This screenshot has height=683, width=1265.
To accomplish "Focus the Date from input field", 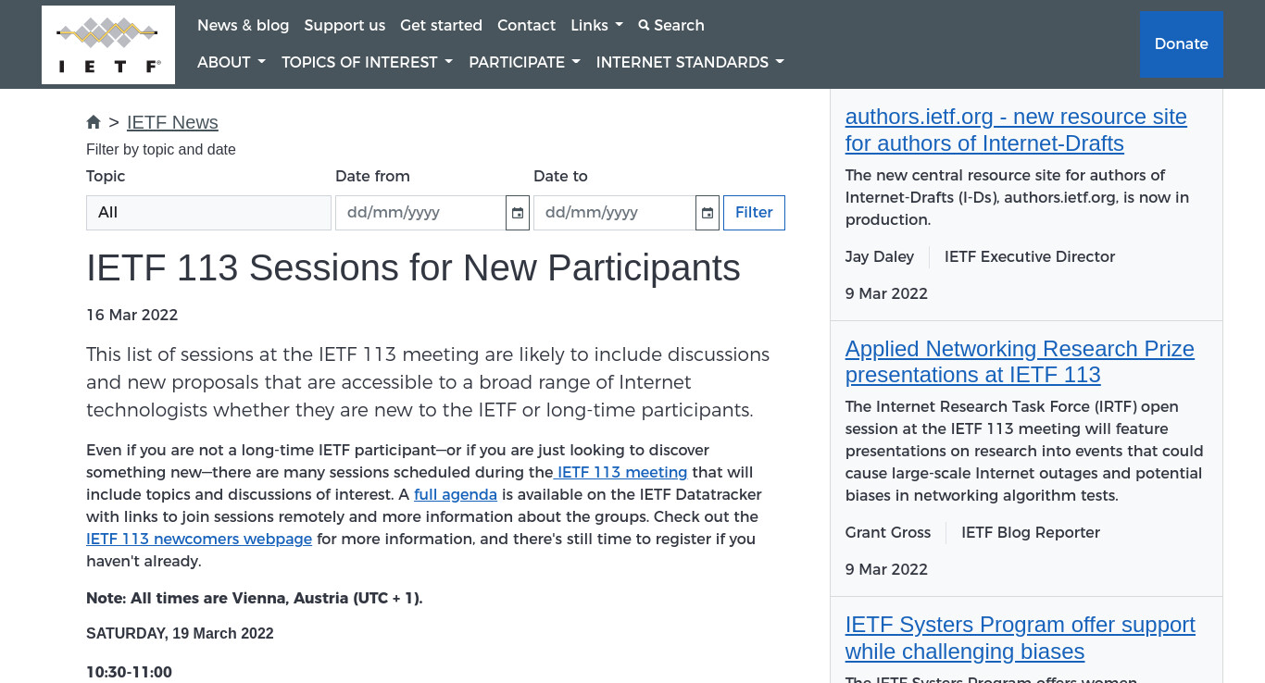I will pyautogui.click(x=420, y=213).
